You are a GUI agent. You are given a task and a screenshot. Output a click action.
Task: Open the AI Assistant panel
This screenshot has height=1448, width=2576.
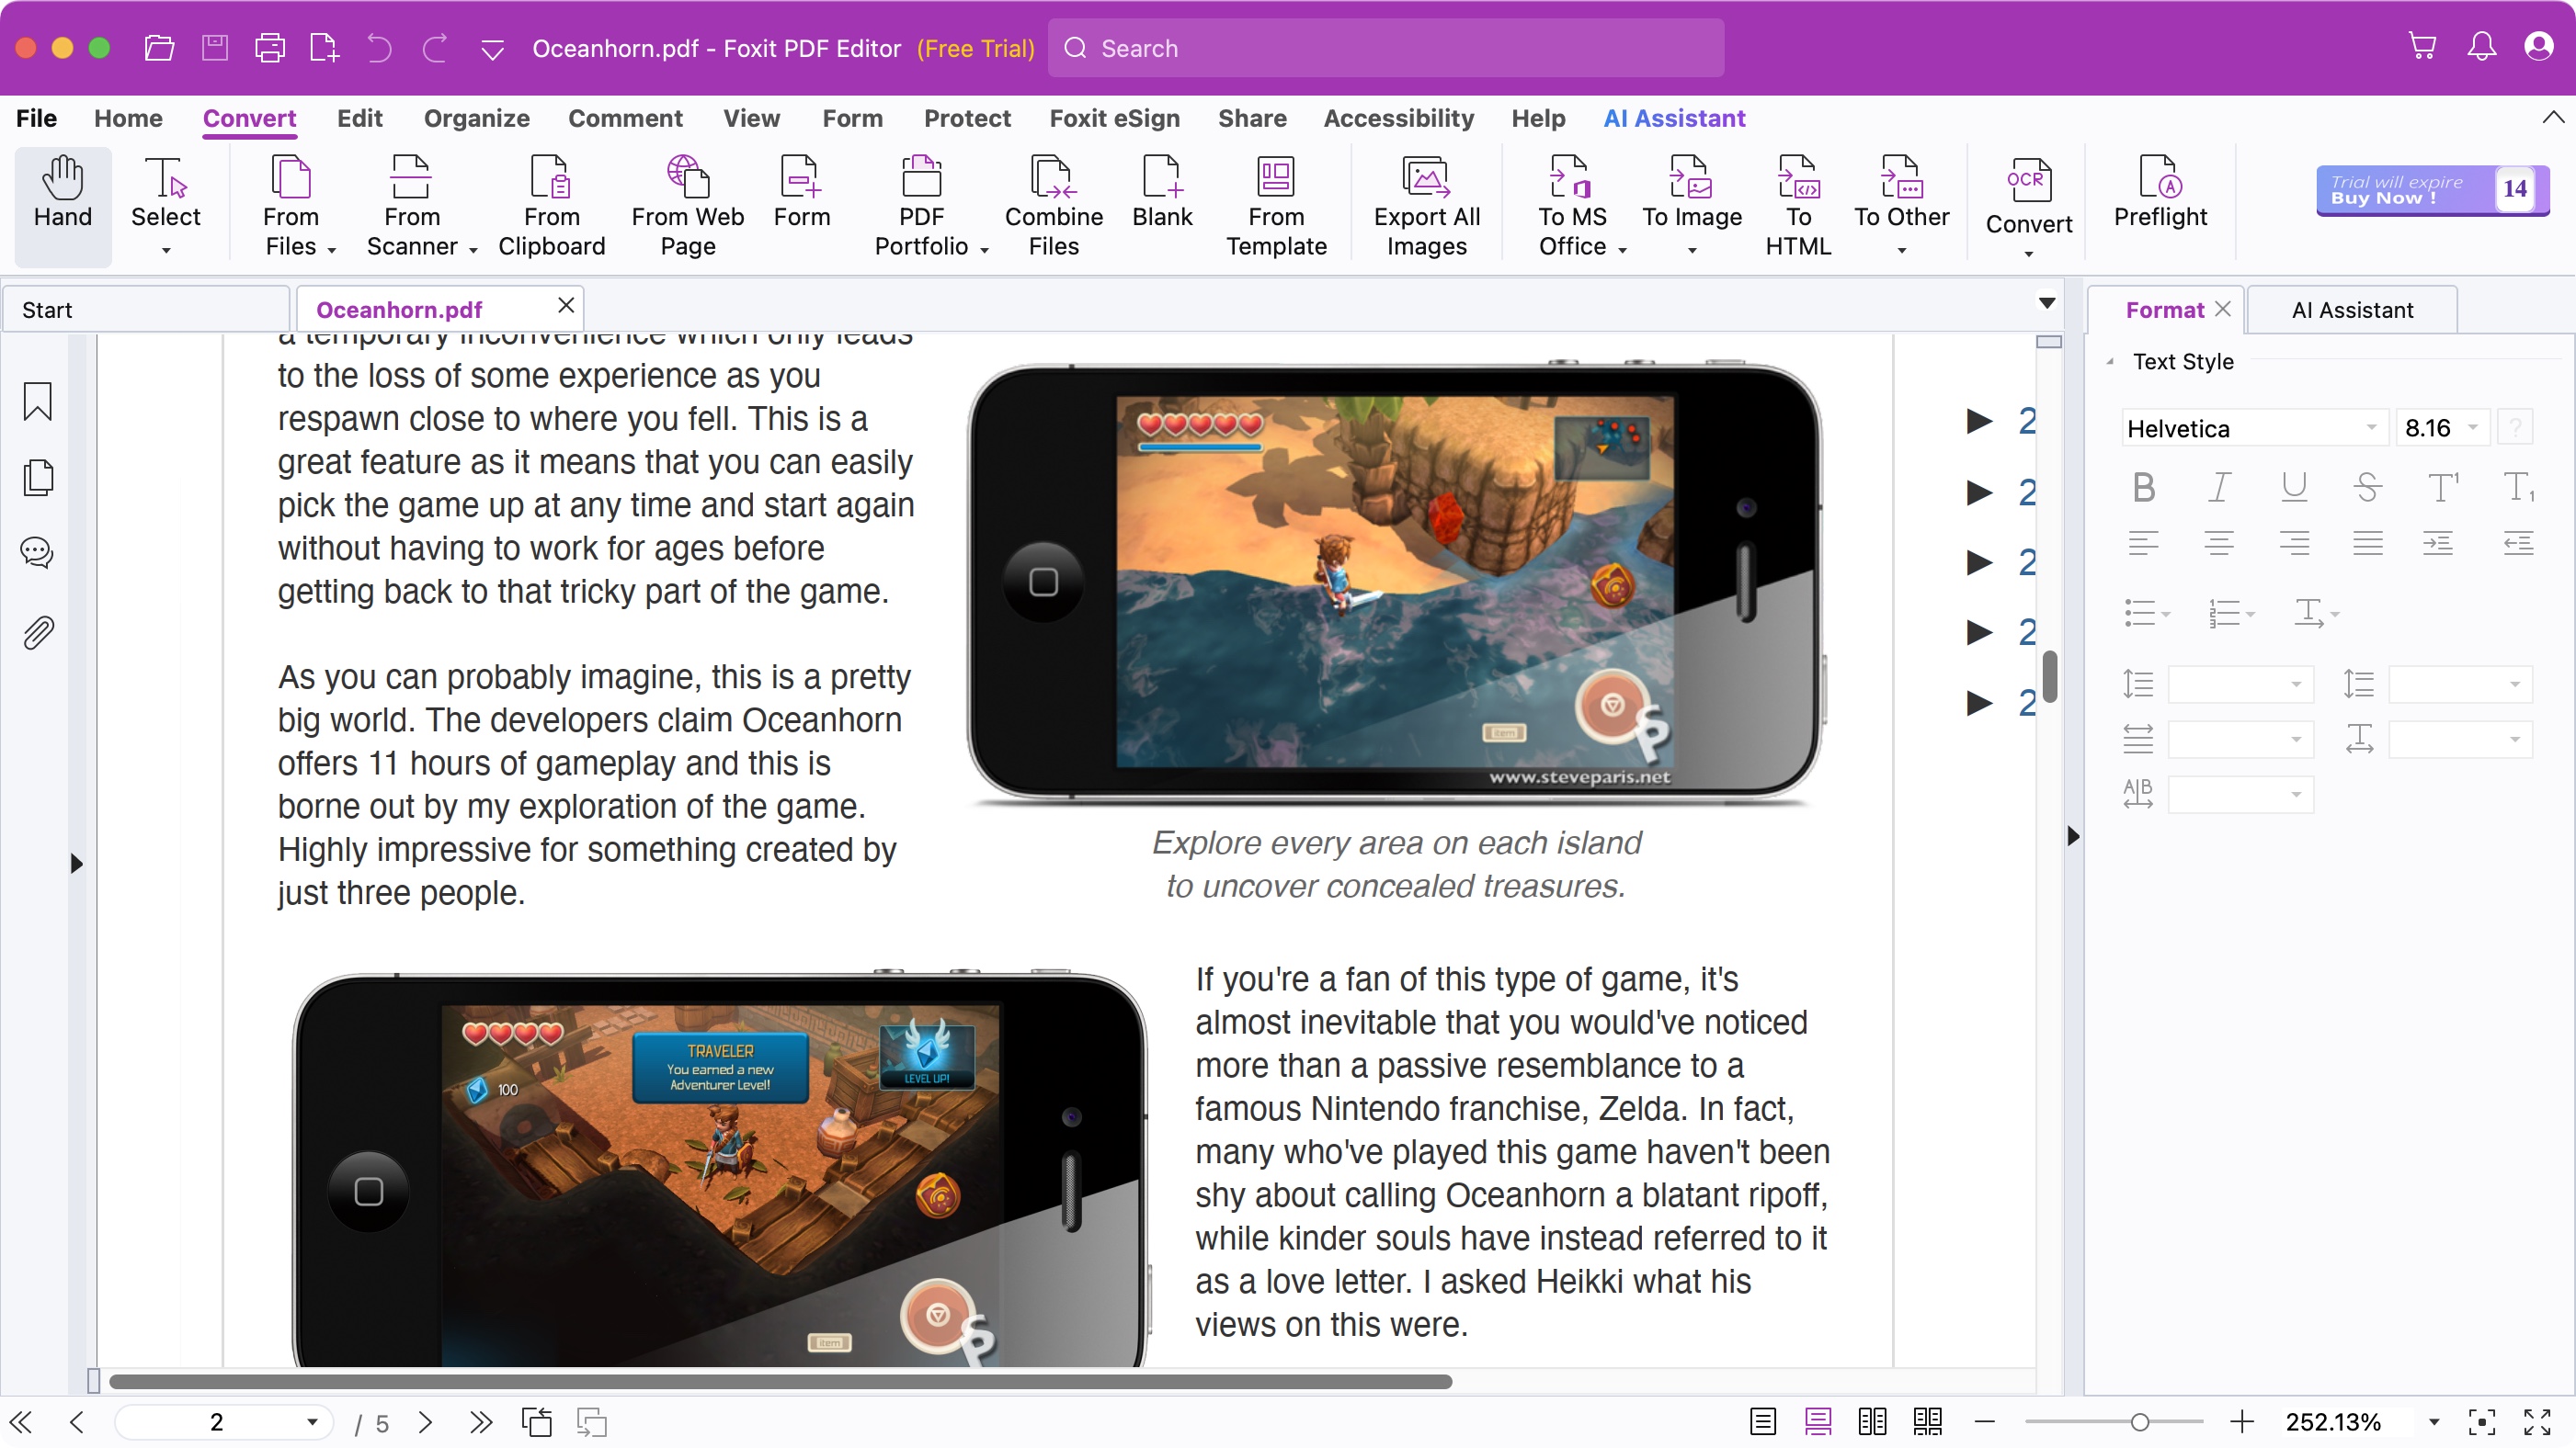tap(2350, 310)
